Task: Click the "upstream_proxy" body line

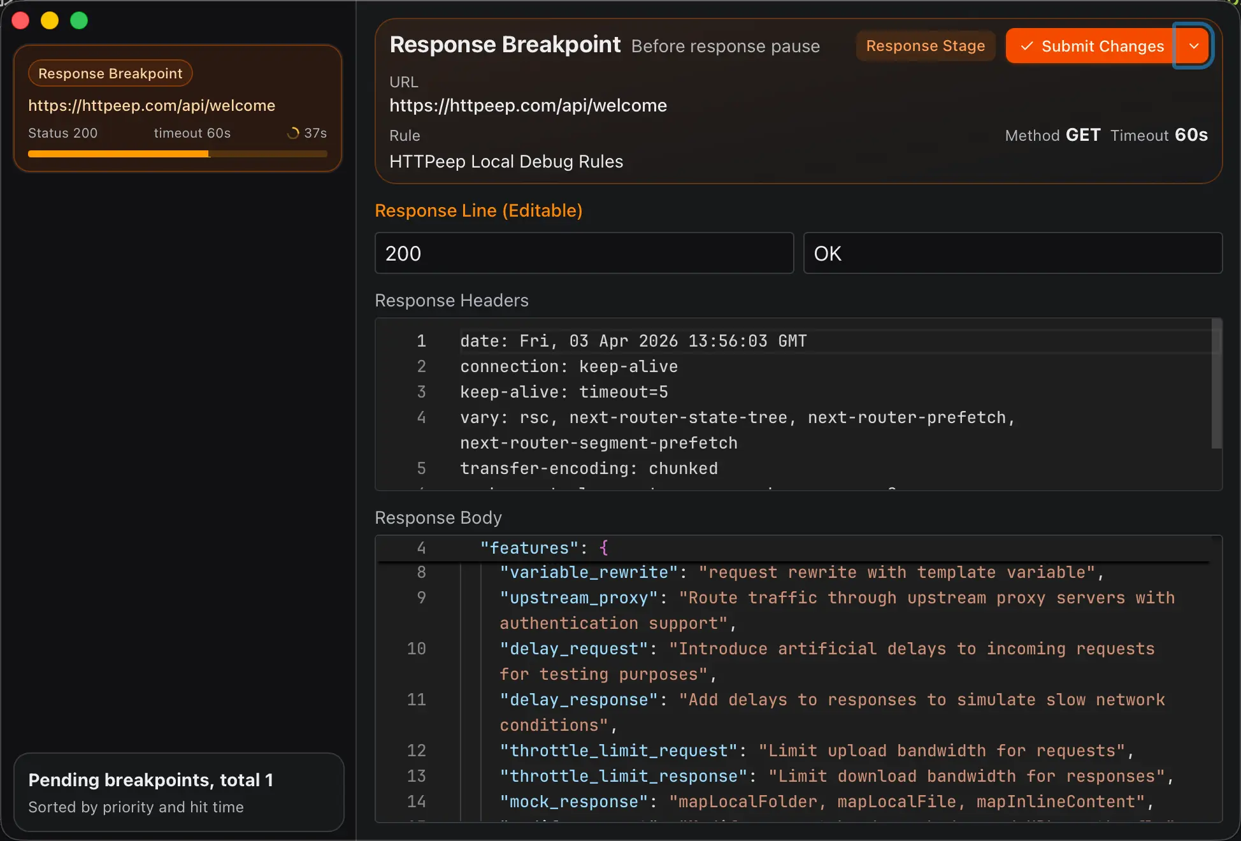Action: 837,610
